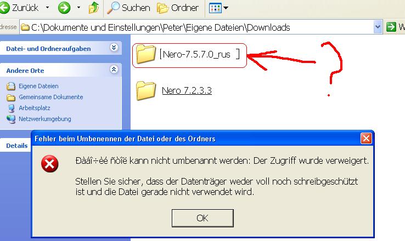Select the Nero 7.2.3.3 folder
405x241 pixels.
coord(174,90)
